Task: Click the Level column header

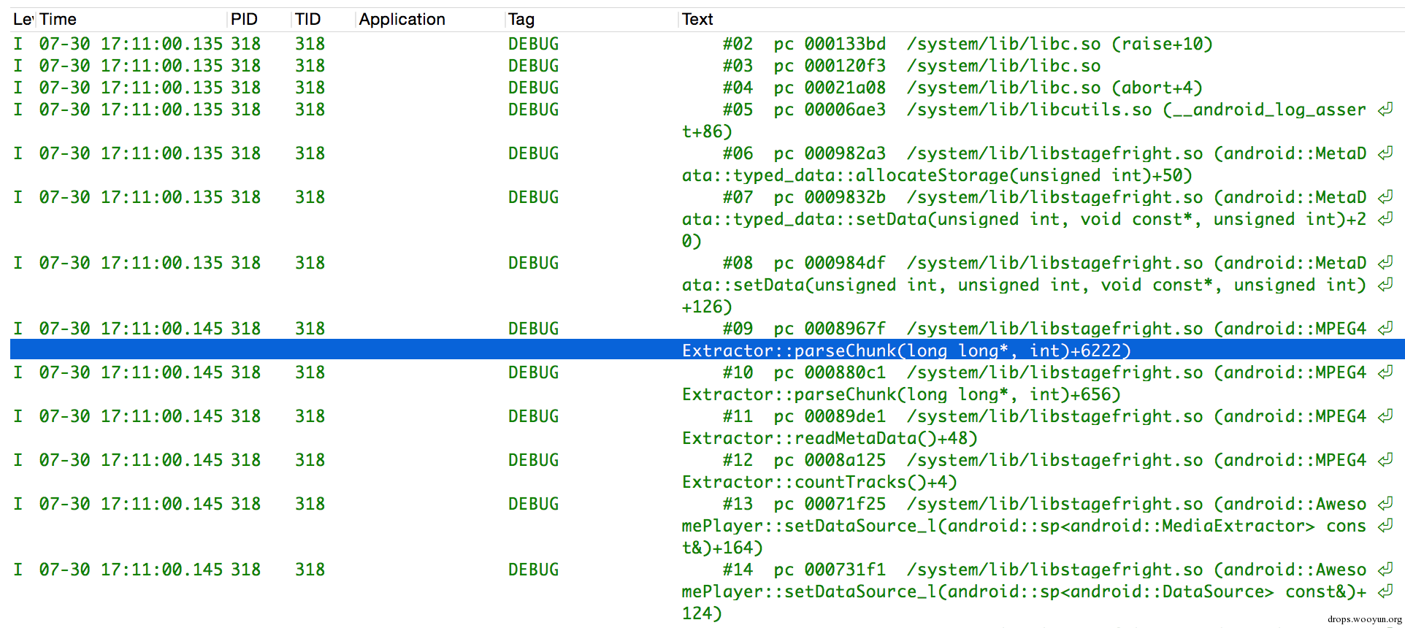Action: pyautogui.click(x=23, y=20)
